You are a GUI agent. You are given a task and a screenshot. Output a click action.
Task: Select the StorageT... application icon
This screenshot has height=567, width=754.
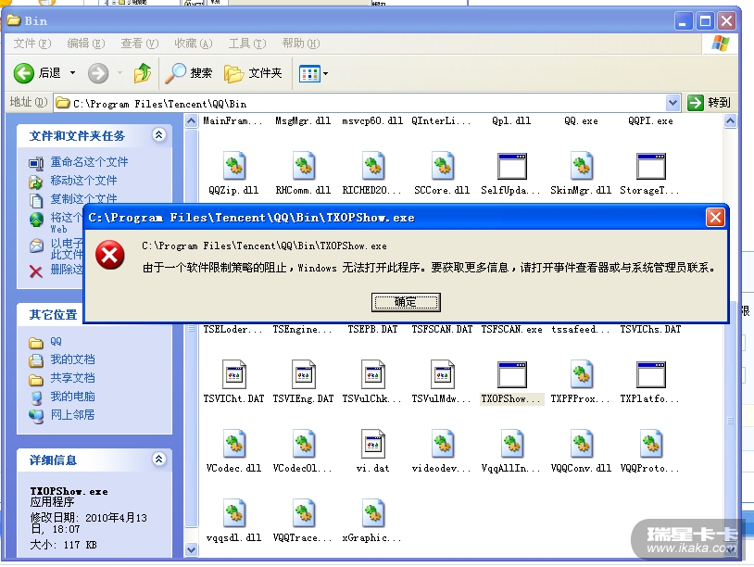pos(650,167)
